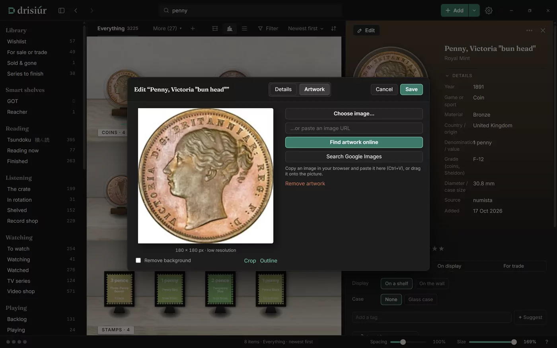
Task: Open the Filter funnel
Action: tap(268, 28)
